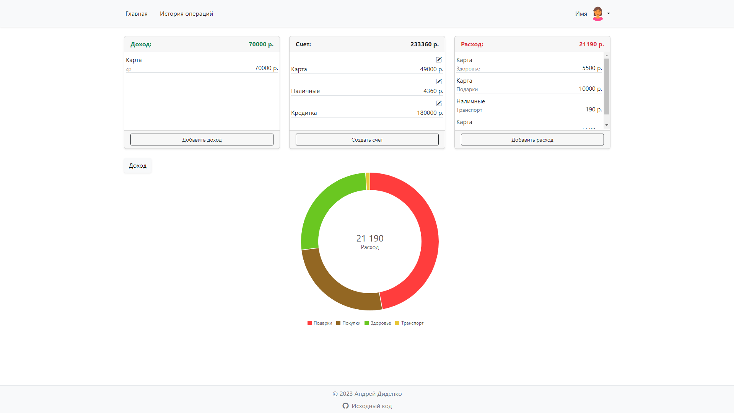The image size is (734, 413).
Task: Click the user avatar icon
Action: click(598, 14)
